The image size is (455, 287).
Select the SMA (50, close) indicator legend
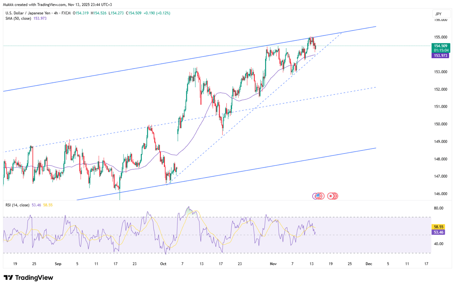19,18
